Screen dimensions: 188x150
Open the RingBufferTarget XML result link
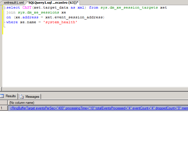coord(99,108)
